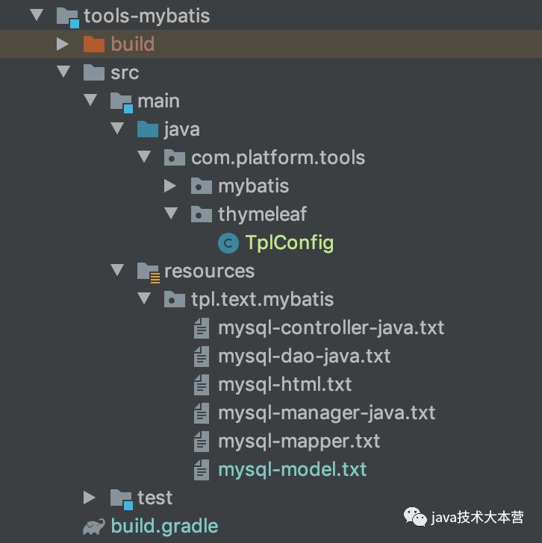Click the main module folder icon
The height and width of the screenshot is (543, 542).
[x=122, y=102]
